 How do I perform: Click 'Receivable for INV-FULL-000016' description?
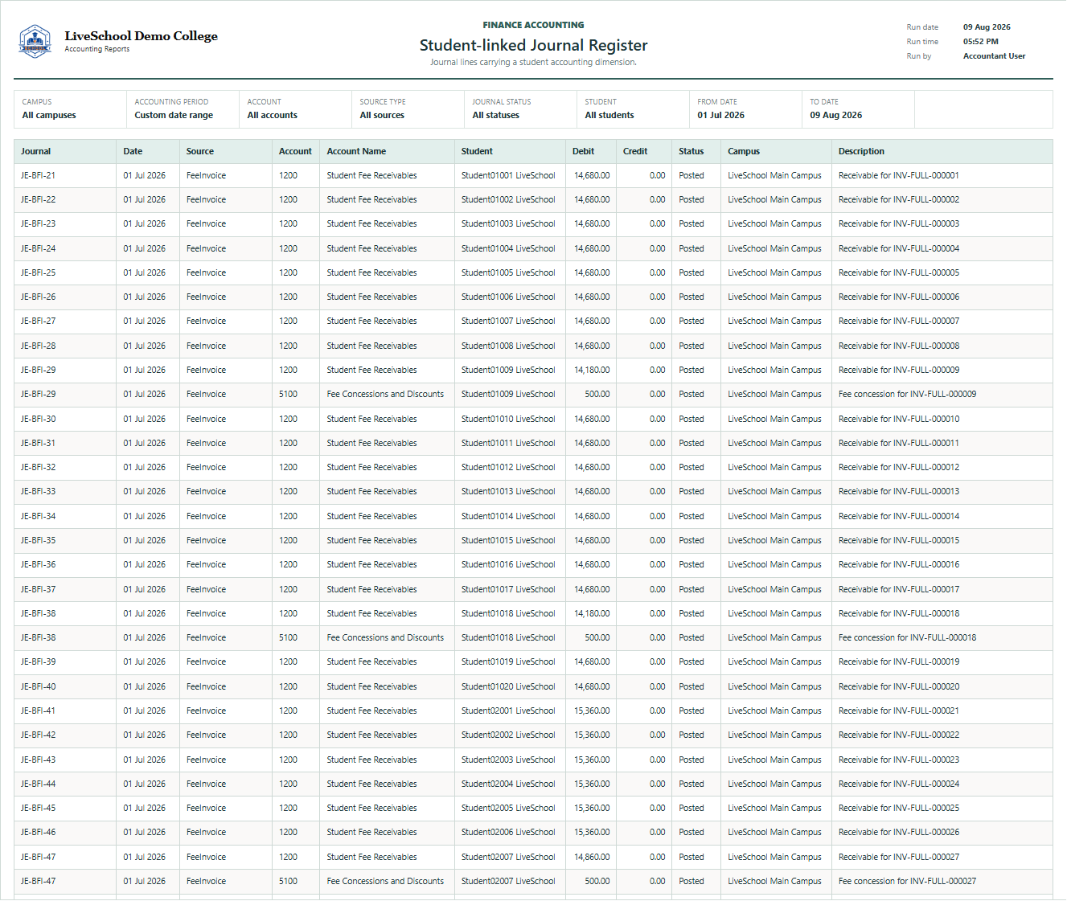click(899, 564)
